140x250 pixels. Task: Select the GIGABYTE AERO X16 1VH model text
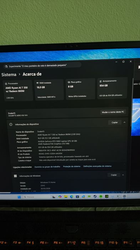[18, 116]
